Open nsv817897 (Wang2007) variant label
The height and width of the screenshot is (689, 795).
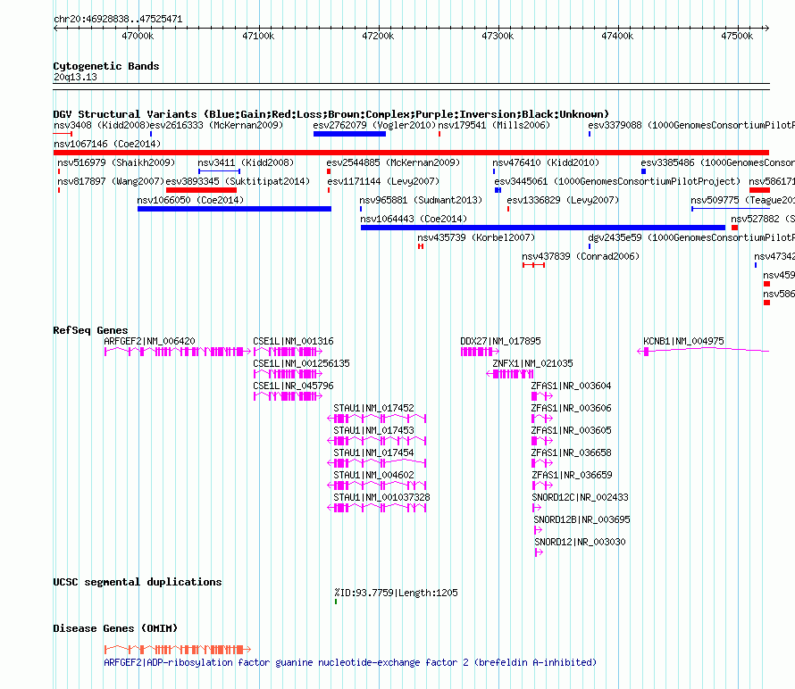click(x=111, y=181)
